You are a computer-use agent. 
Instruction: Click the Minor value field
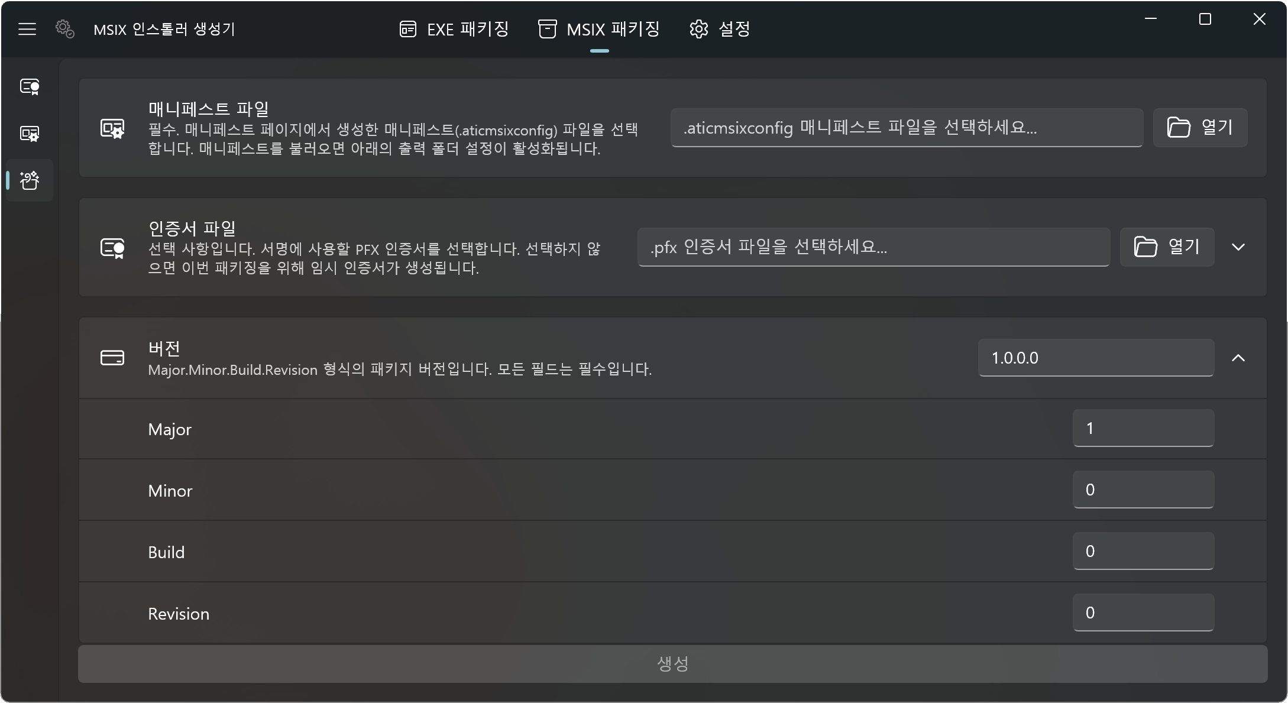click(1143, 490)
